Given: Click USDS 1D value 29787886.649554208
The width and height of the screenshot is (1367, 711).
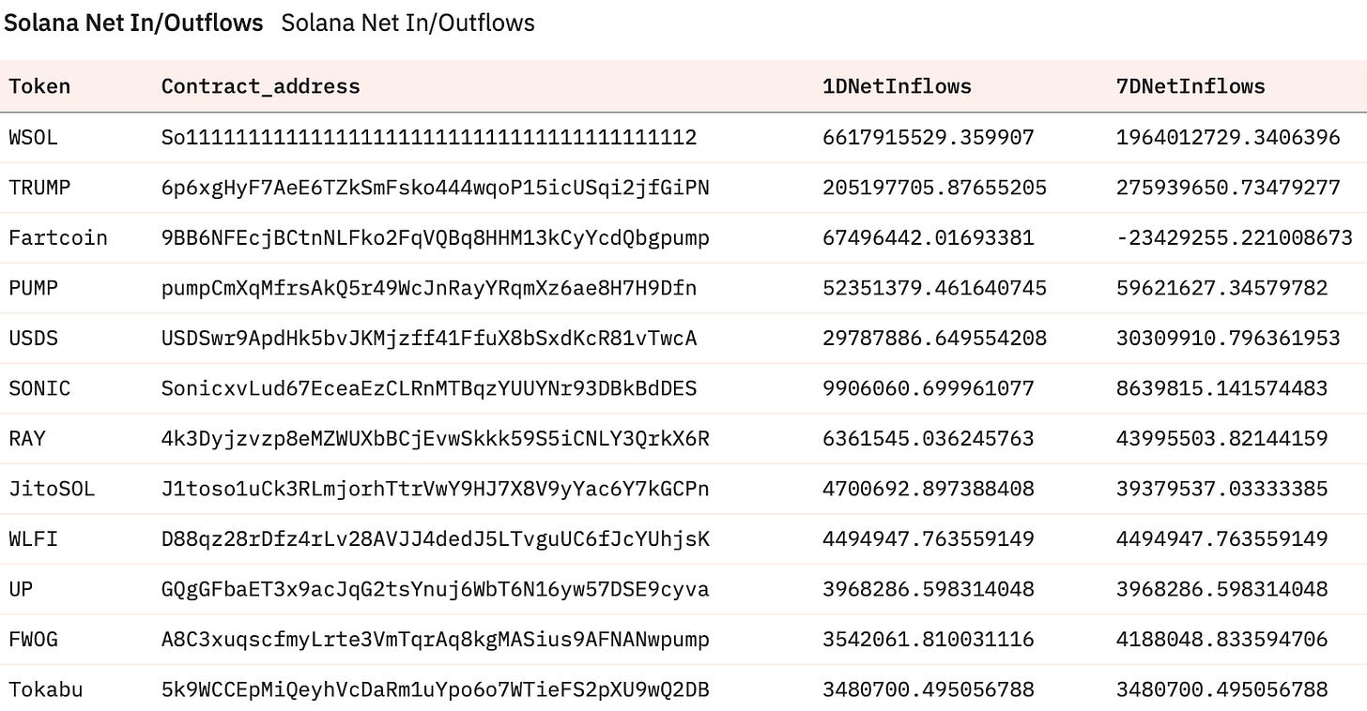Looking at the screenshot, I should tap(934, 339).
